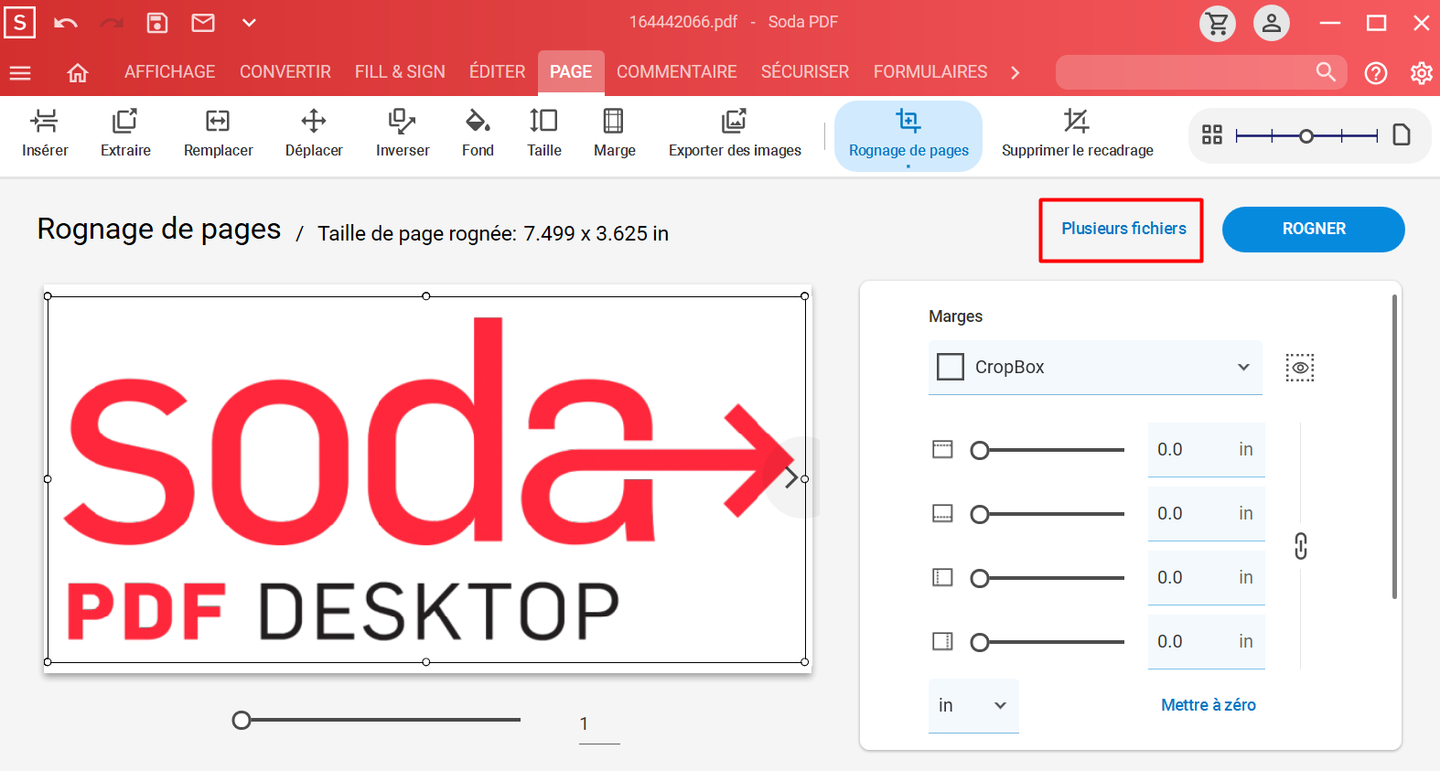The width and height of the screenshot is (1440, 771).
Task: Open the hamburger main menu
Action: tap(20, 72)
